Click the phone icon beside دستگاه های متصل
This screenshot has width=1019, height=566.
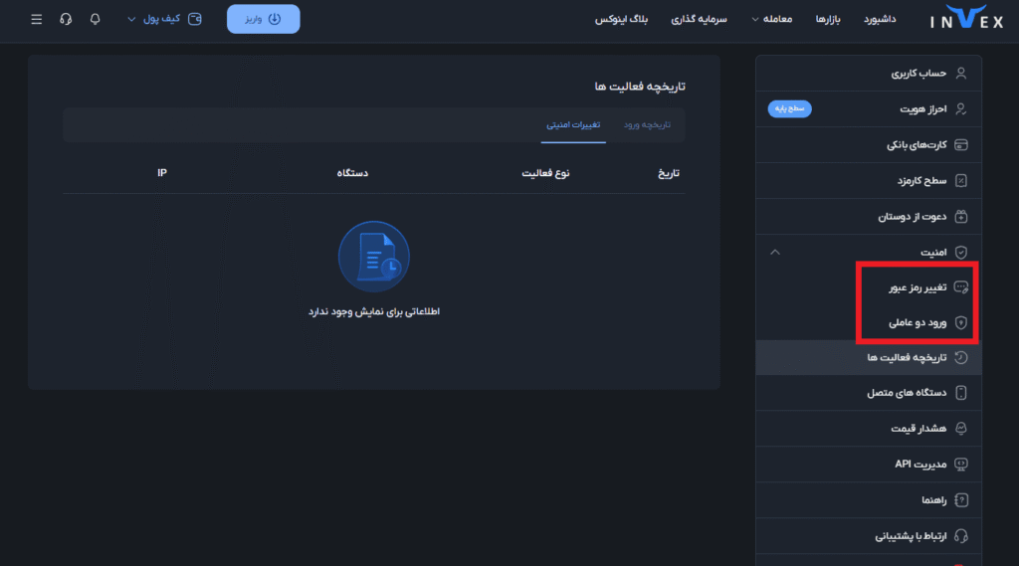pos(961,393)
